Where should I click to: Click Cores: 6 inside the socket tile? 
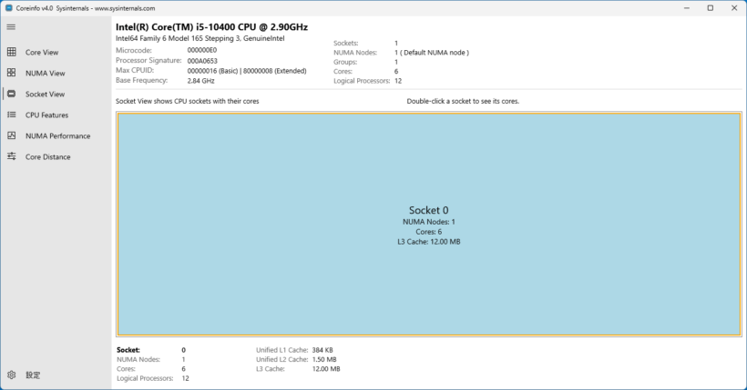(x=429, y=232)
